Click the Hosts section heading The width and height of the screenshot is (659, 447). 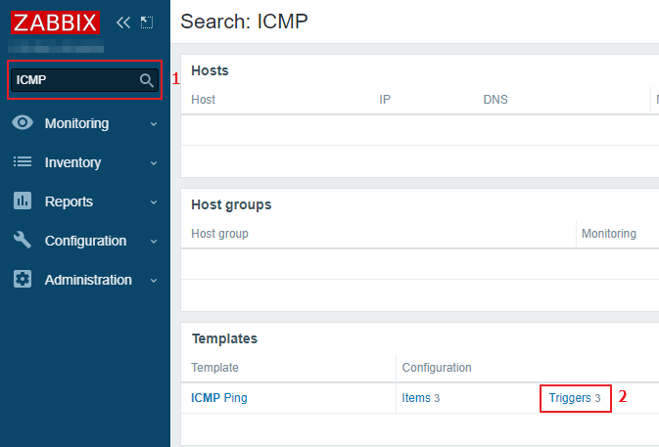pyautogui.click(x=210, y=70)
